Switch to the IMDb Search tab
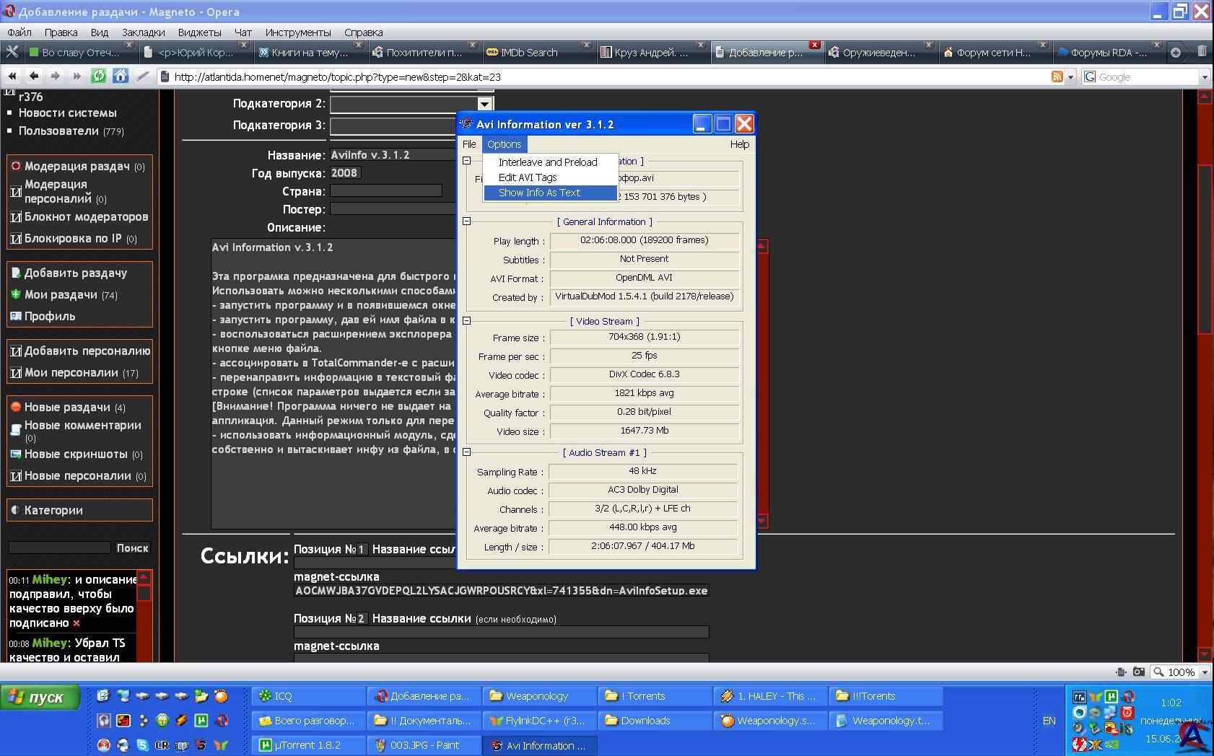1214x756 pixels. click(528, 52)
